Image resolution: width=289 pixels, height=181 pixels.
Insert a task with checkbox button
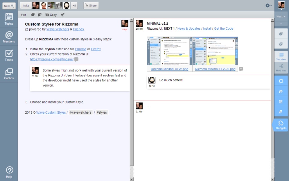pyautogui.click(x=281, y=102)
